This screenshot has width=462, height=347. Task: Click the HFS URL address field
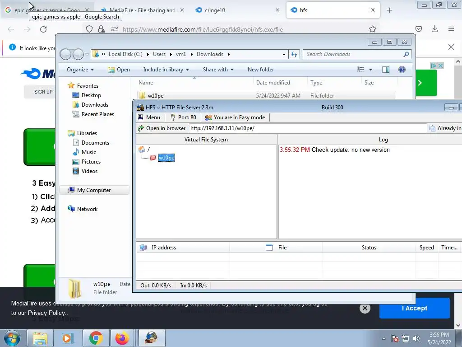[x=307, y=128]
